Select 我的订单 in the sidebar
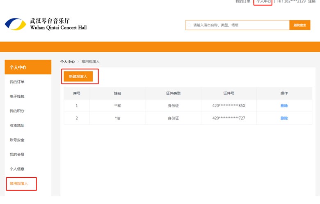The image size is (320, 204). point(17,82)
